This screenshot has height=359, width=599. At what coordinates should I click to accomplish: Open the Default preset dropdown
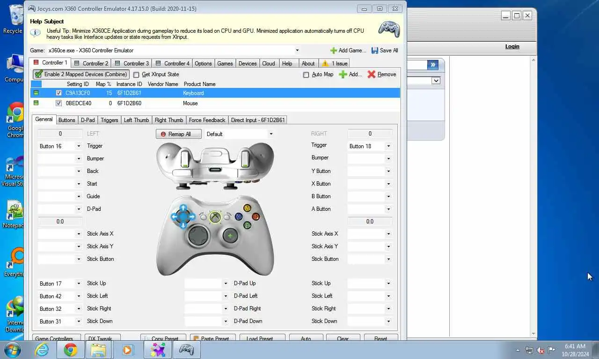tap(270, 134)
